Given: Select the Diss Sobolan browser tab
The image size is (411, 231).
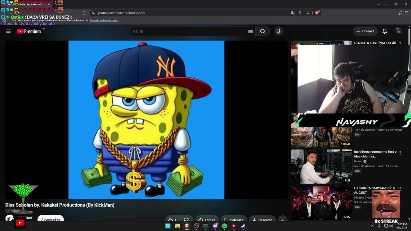Looking at the screenshot, I should tap(27, 4).
